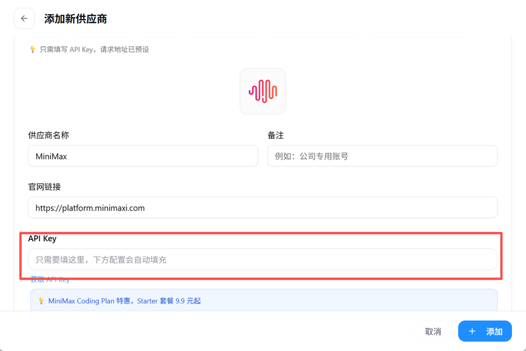Select the 只需填写 API Key hint text
Screen dimensions: 526x351
(94, 50)
